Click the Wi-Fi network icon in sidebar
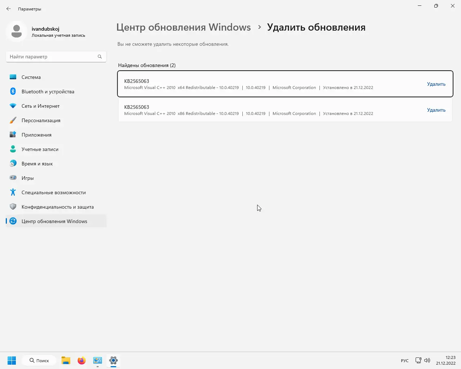This screenshot has height=369, width=461. pyautogui.click(x=13, y=106)
